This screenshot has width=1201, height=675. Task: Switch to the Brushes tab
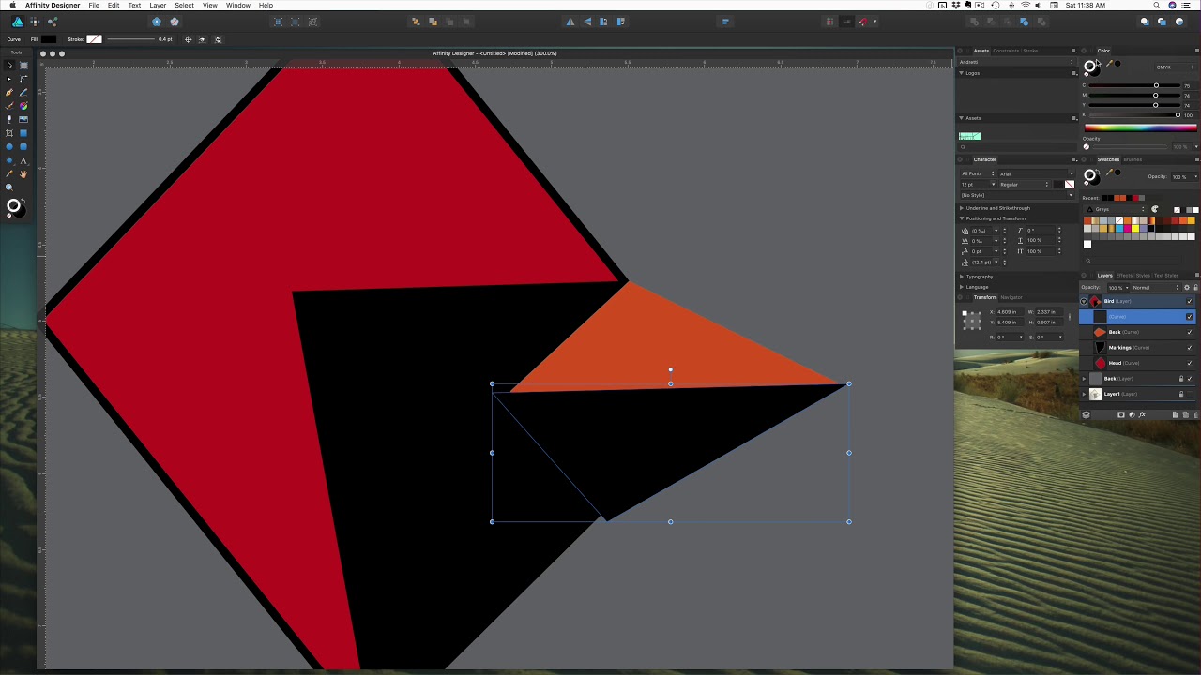pos(1133,159)
